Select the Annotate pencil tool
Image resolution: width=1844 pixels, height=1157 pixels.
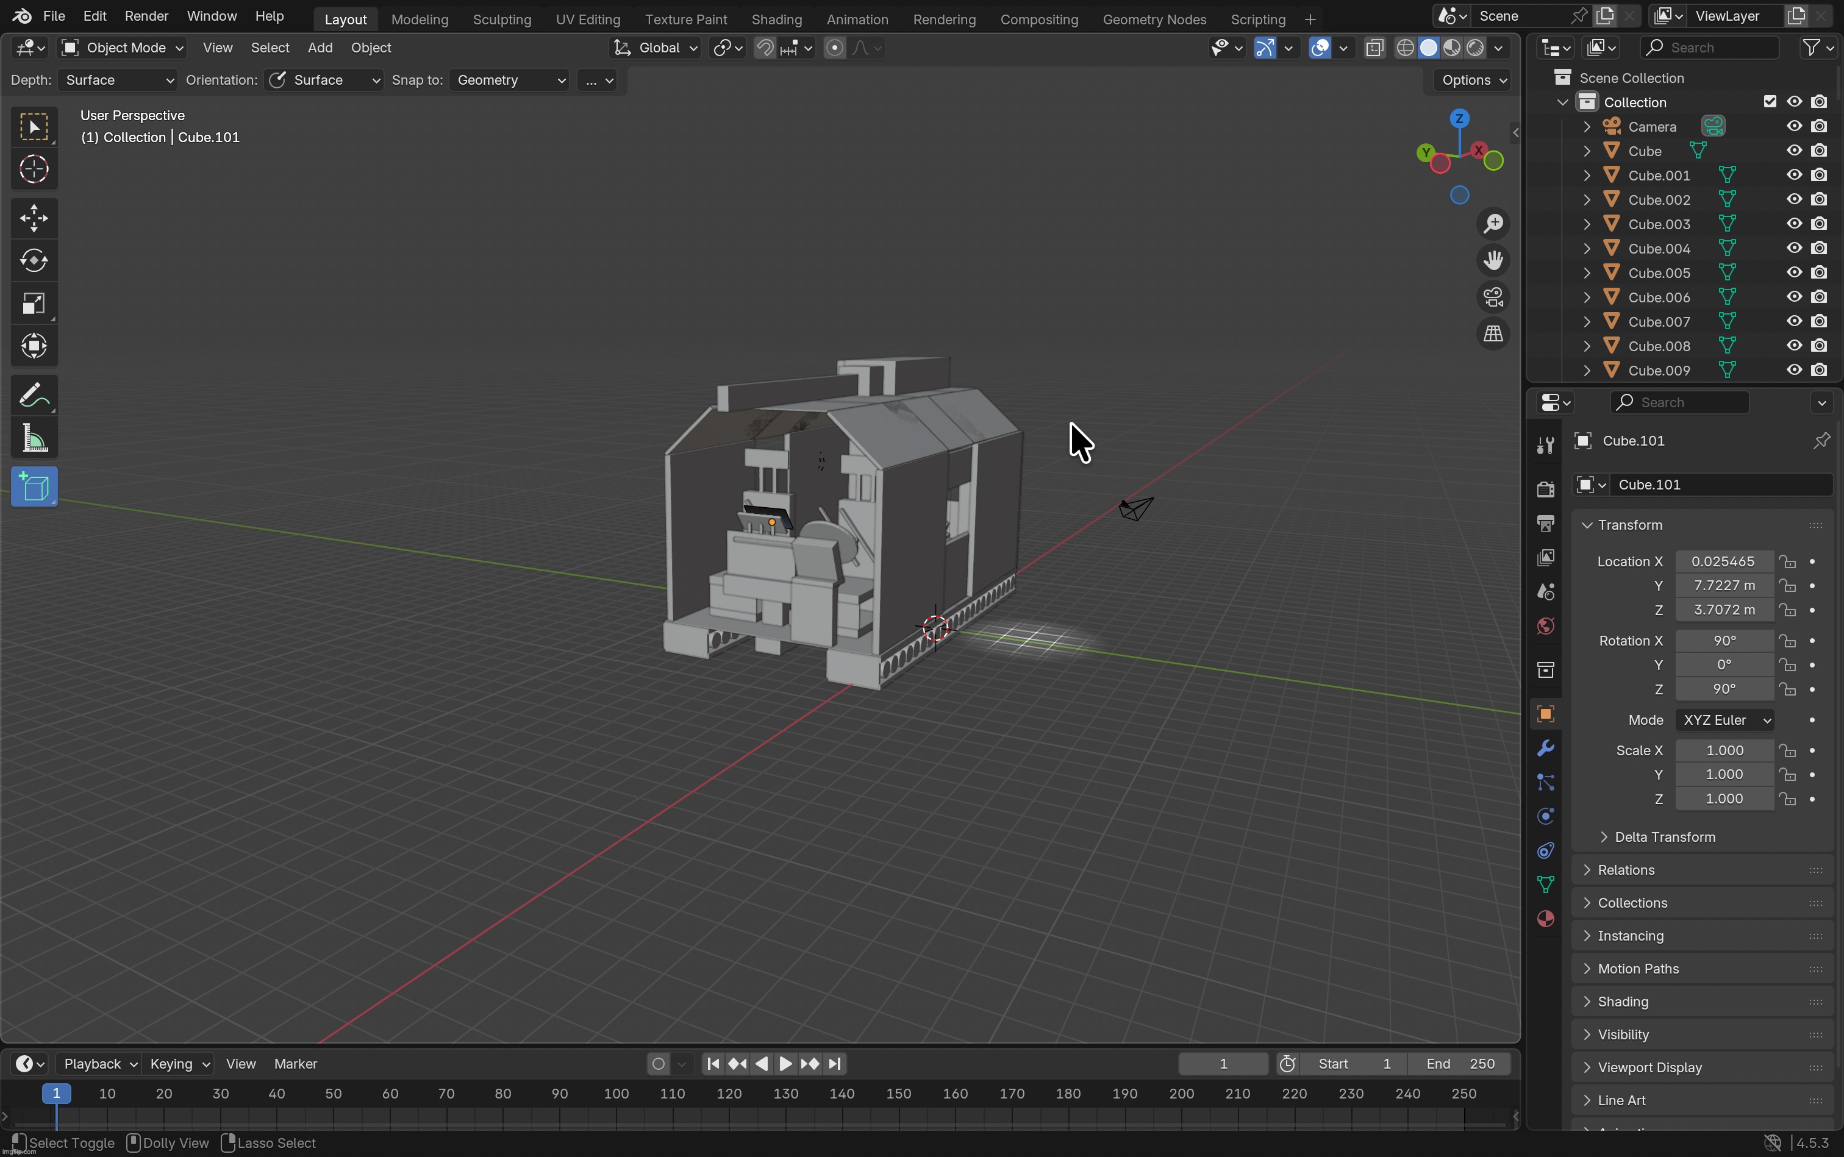34,396
